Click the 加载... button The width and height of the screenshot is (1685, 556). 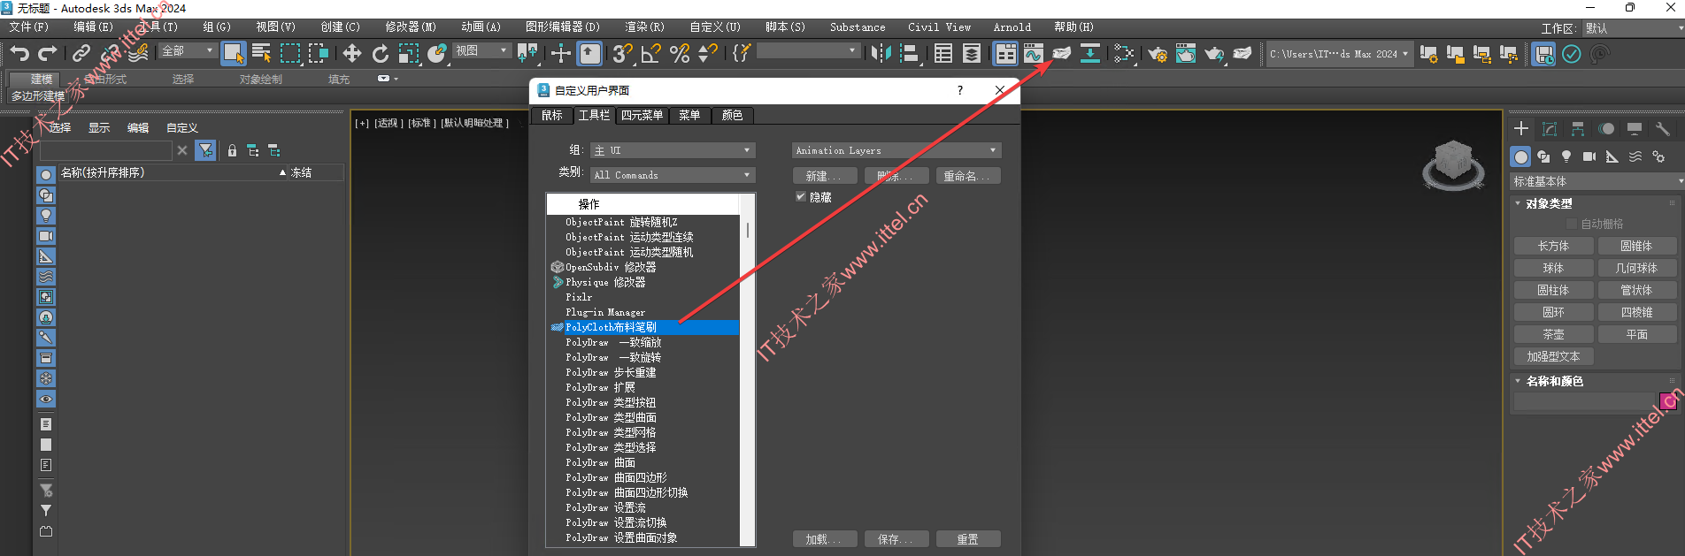tap(825, 539)
